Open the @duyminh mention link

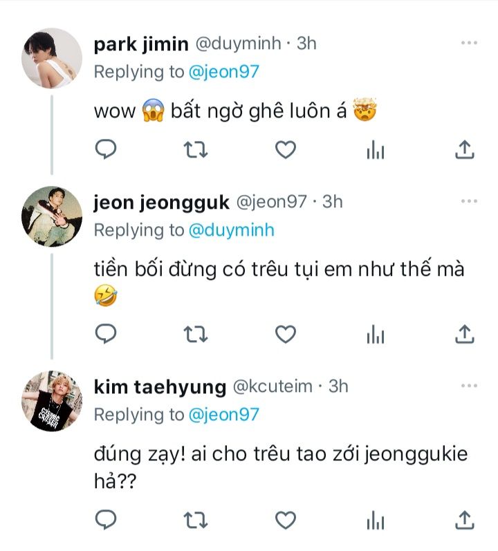231,230
